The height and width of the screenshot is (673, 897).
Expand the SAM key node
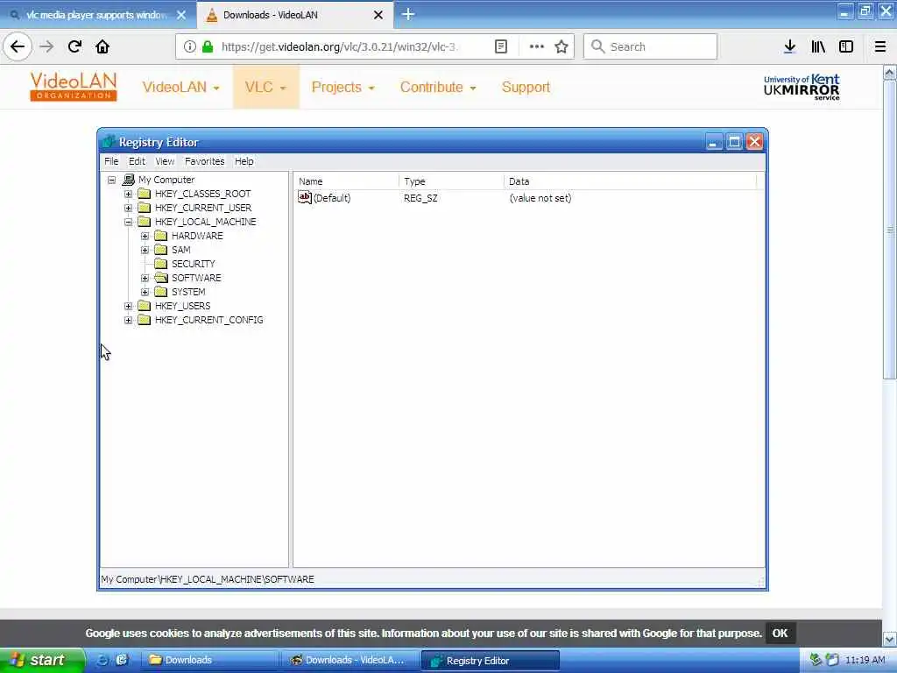pos(145,250)
